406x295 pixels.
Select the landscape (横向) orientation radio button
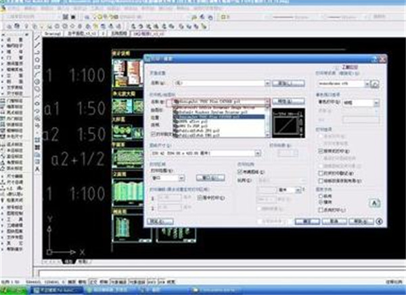319,201
